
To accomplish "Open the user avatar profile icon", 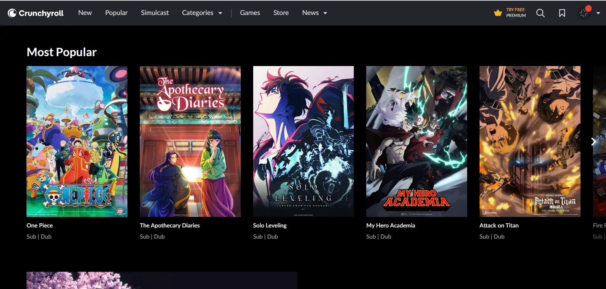I will (x=585, y=13).
